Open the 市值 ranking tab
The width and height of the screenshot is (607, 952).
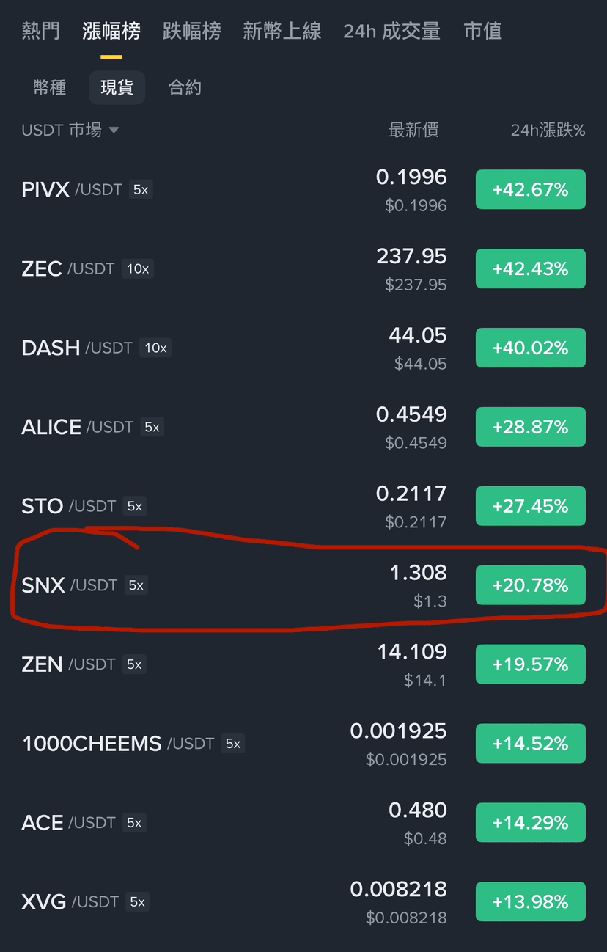click(x=483, y=31)
